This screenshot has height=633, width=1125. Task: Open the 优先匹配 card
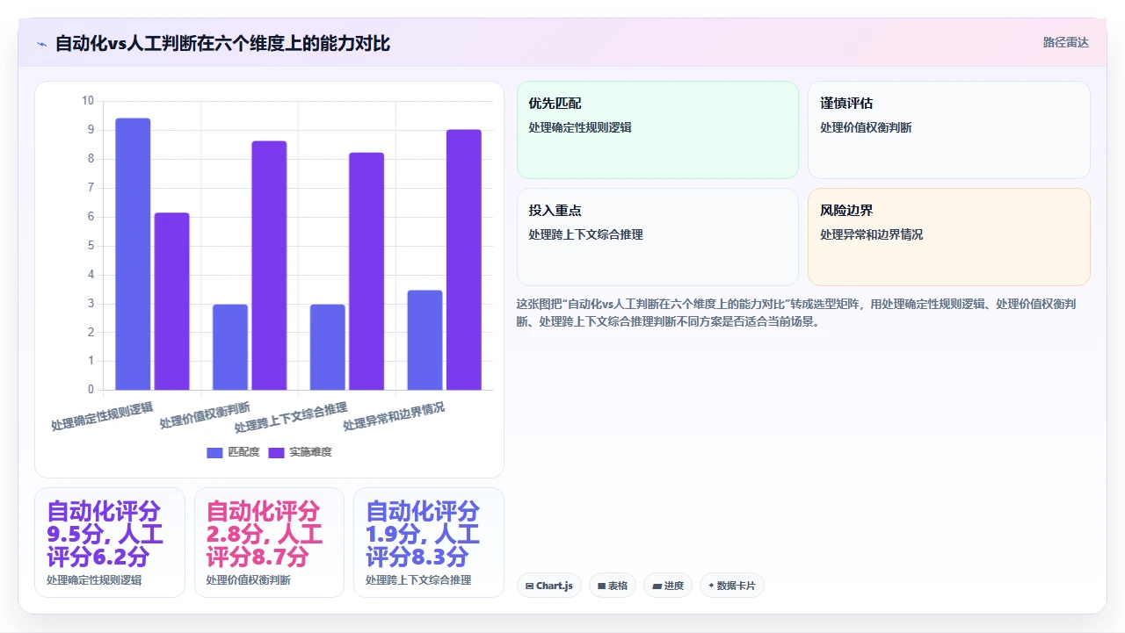tap(657, 130)
